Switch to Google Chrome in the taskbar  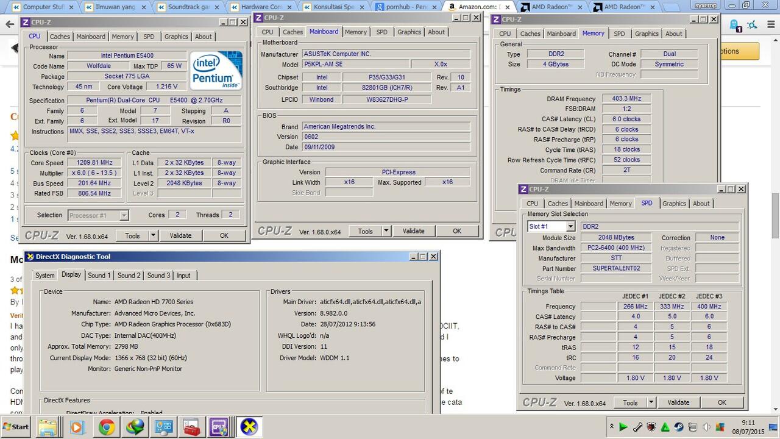point(105,426)
